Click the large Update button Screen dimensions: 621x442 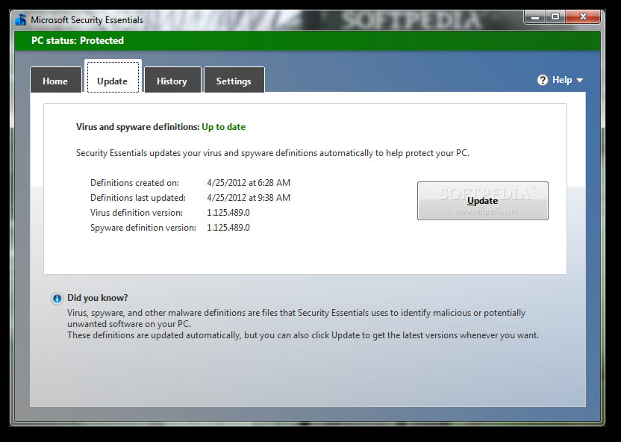click(482, 201)
